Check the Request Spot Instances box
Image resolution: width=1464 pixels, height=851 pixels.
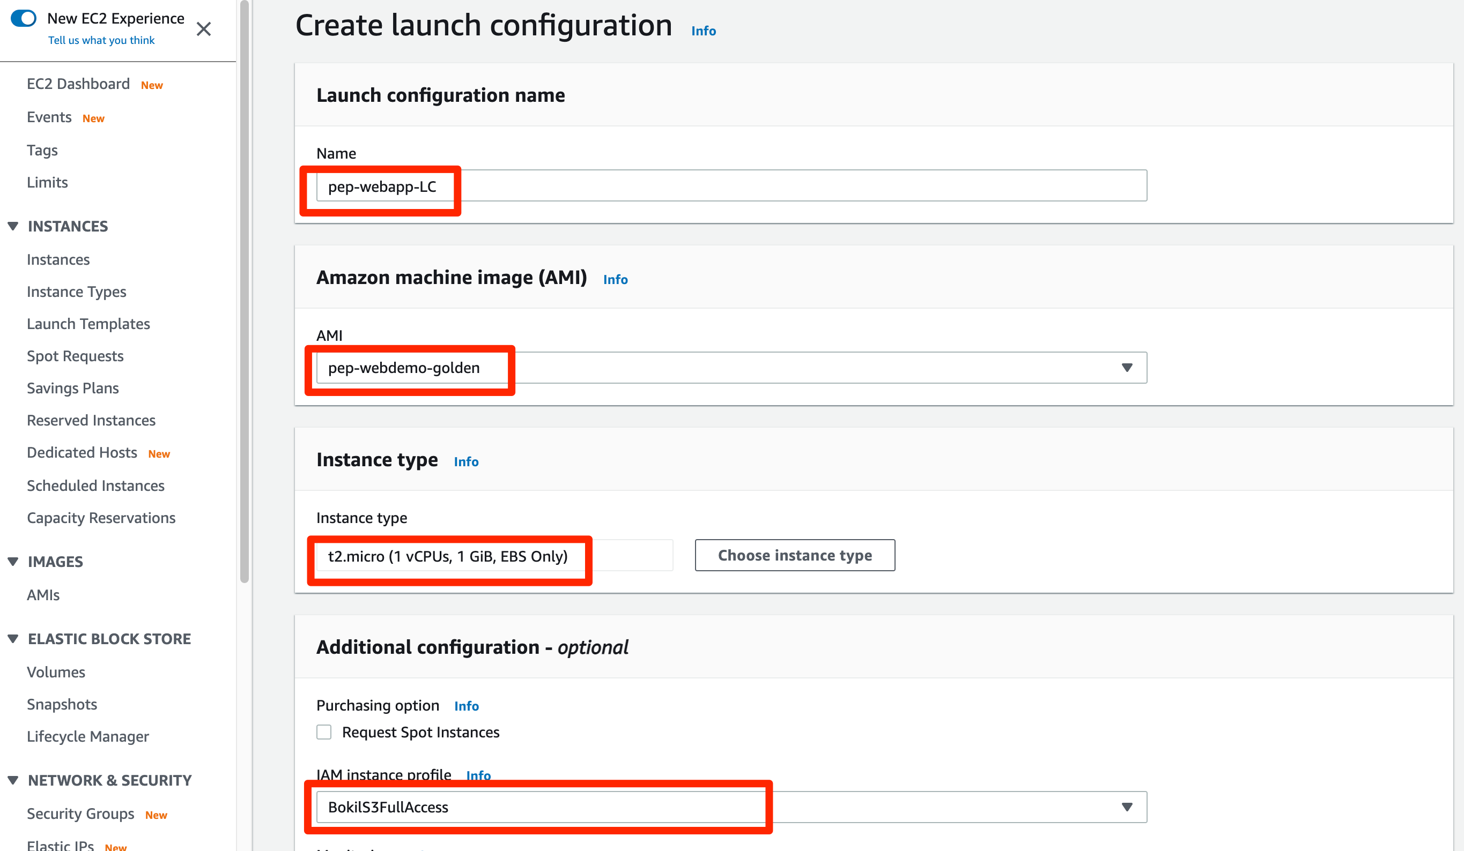tap(324, 732)
